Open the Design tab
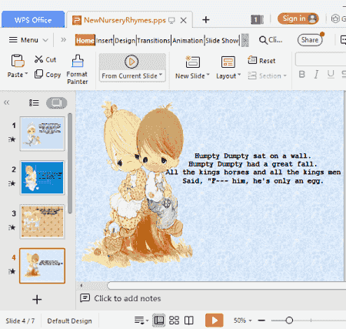346x329 pixels. (x=125, y=40)
